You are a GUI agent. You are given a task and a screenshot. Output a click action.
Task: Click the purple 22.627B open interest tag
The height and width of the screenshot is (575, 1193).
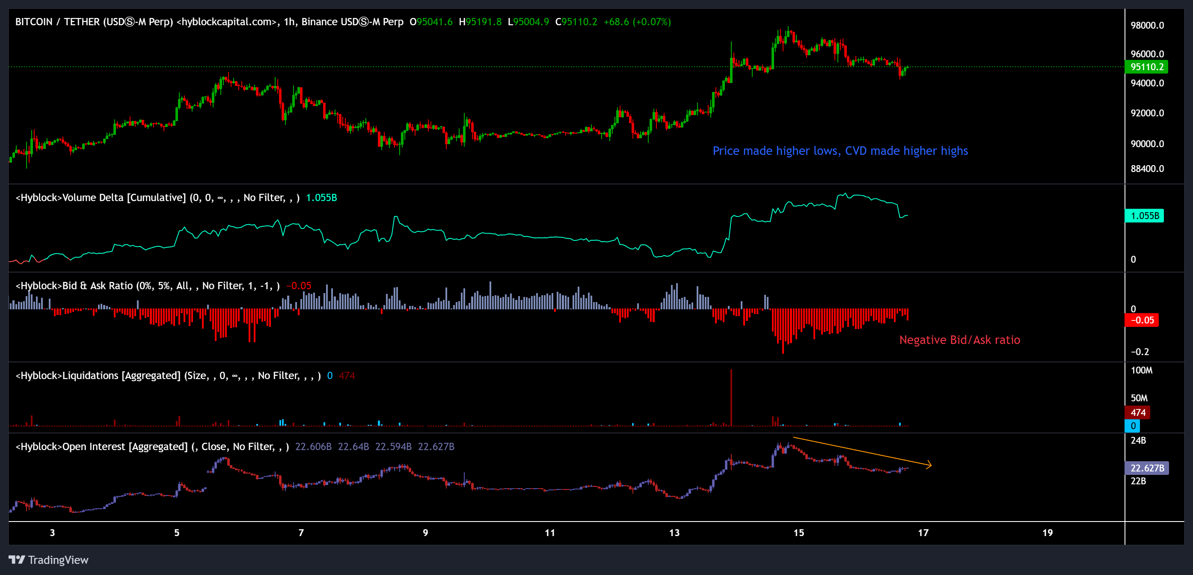(1147, 468)
